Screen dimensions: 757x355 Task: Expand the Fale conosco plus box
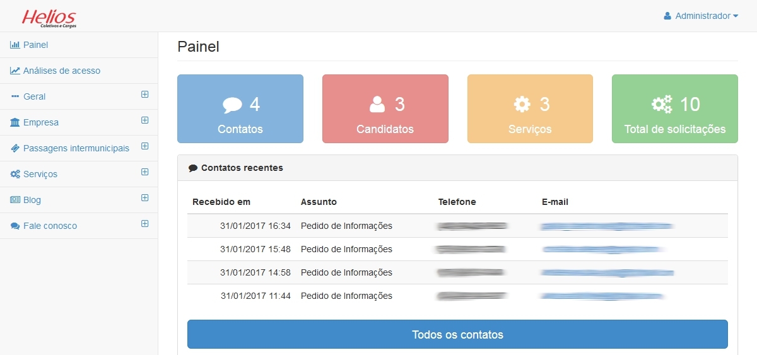tap(144, 224)
